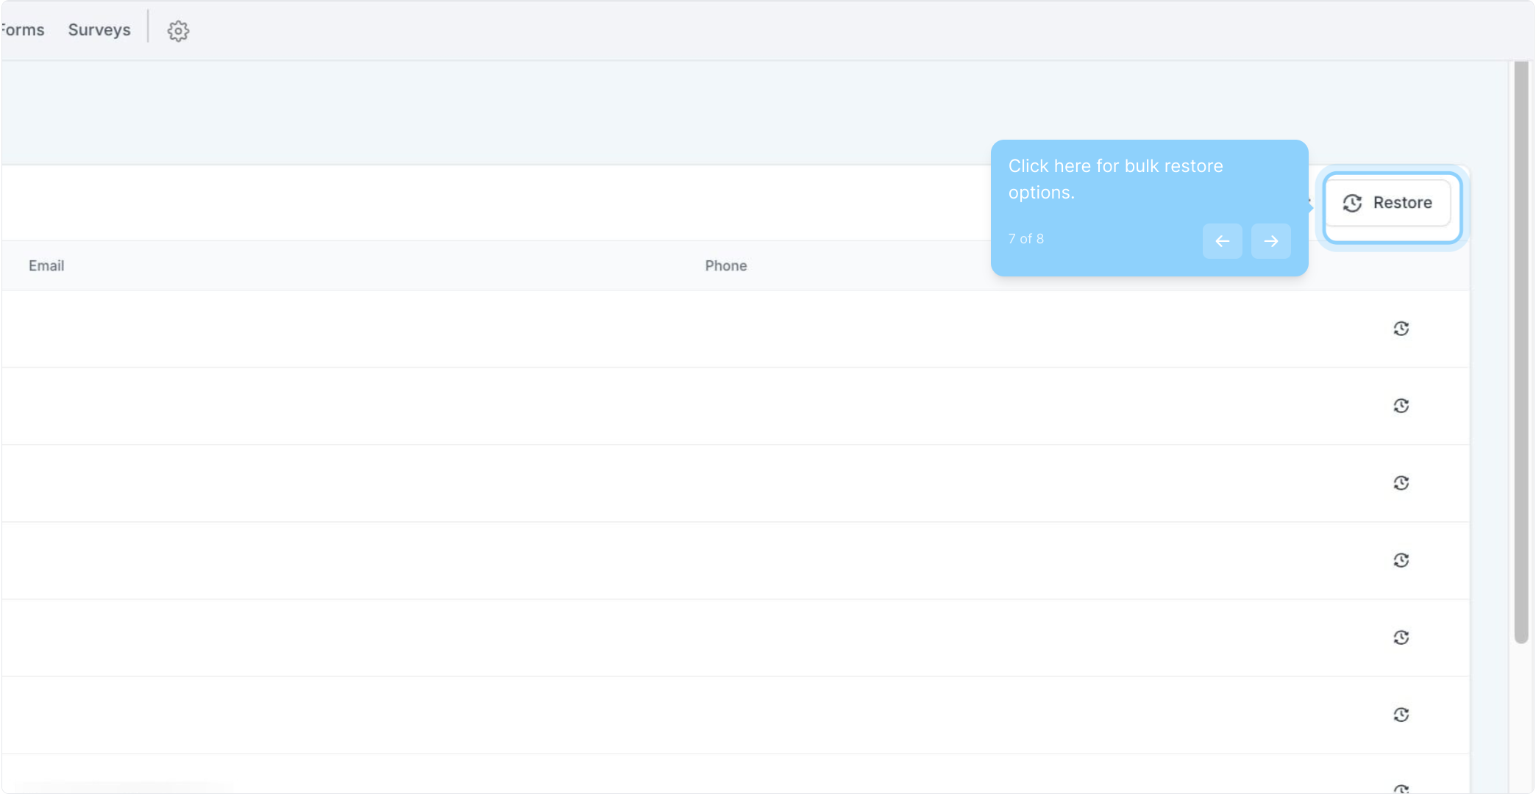
Task: Advance to next tour step arrow
Action: click(1270, 241)
